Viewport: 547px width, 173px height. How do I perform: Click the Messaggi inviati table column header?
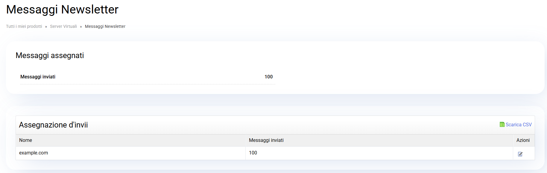tap(266, 140)
